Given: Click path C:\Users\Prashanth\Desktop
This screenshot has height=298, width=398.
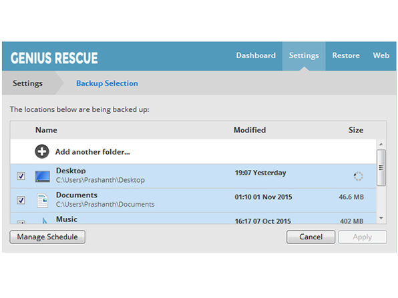Looking at the screenshot, I should [100, 180].
